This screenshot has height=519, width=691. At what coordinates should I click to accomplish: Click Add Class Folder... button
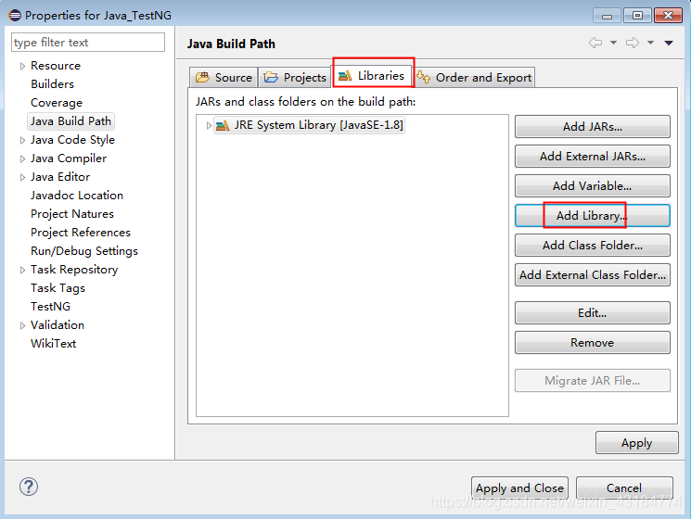593,246
